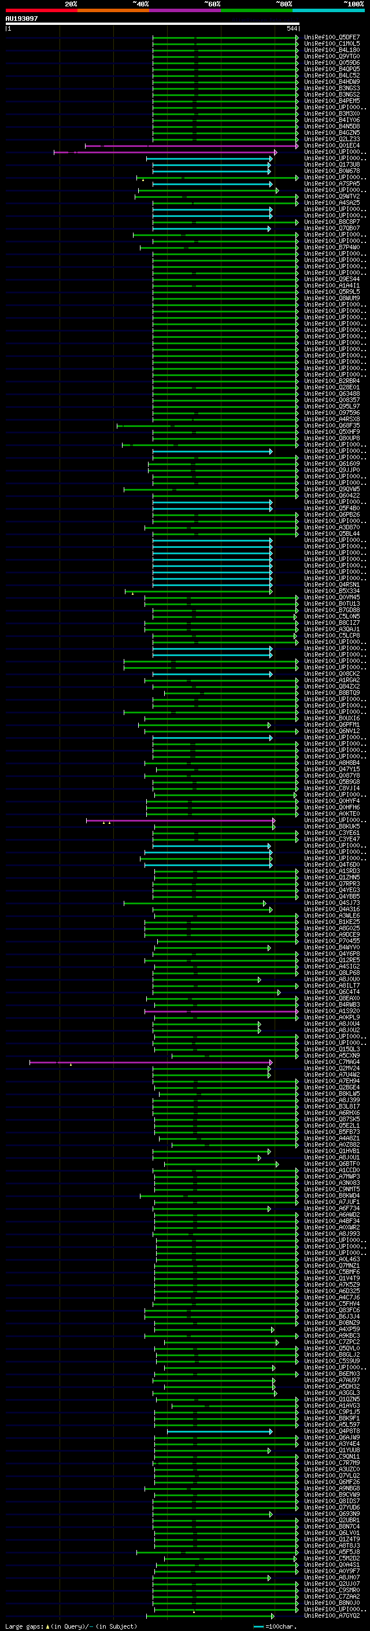Select hit label UniRef100_A1SRD3

pyautogui.click(x=332, y=871)
